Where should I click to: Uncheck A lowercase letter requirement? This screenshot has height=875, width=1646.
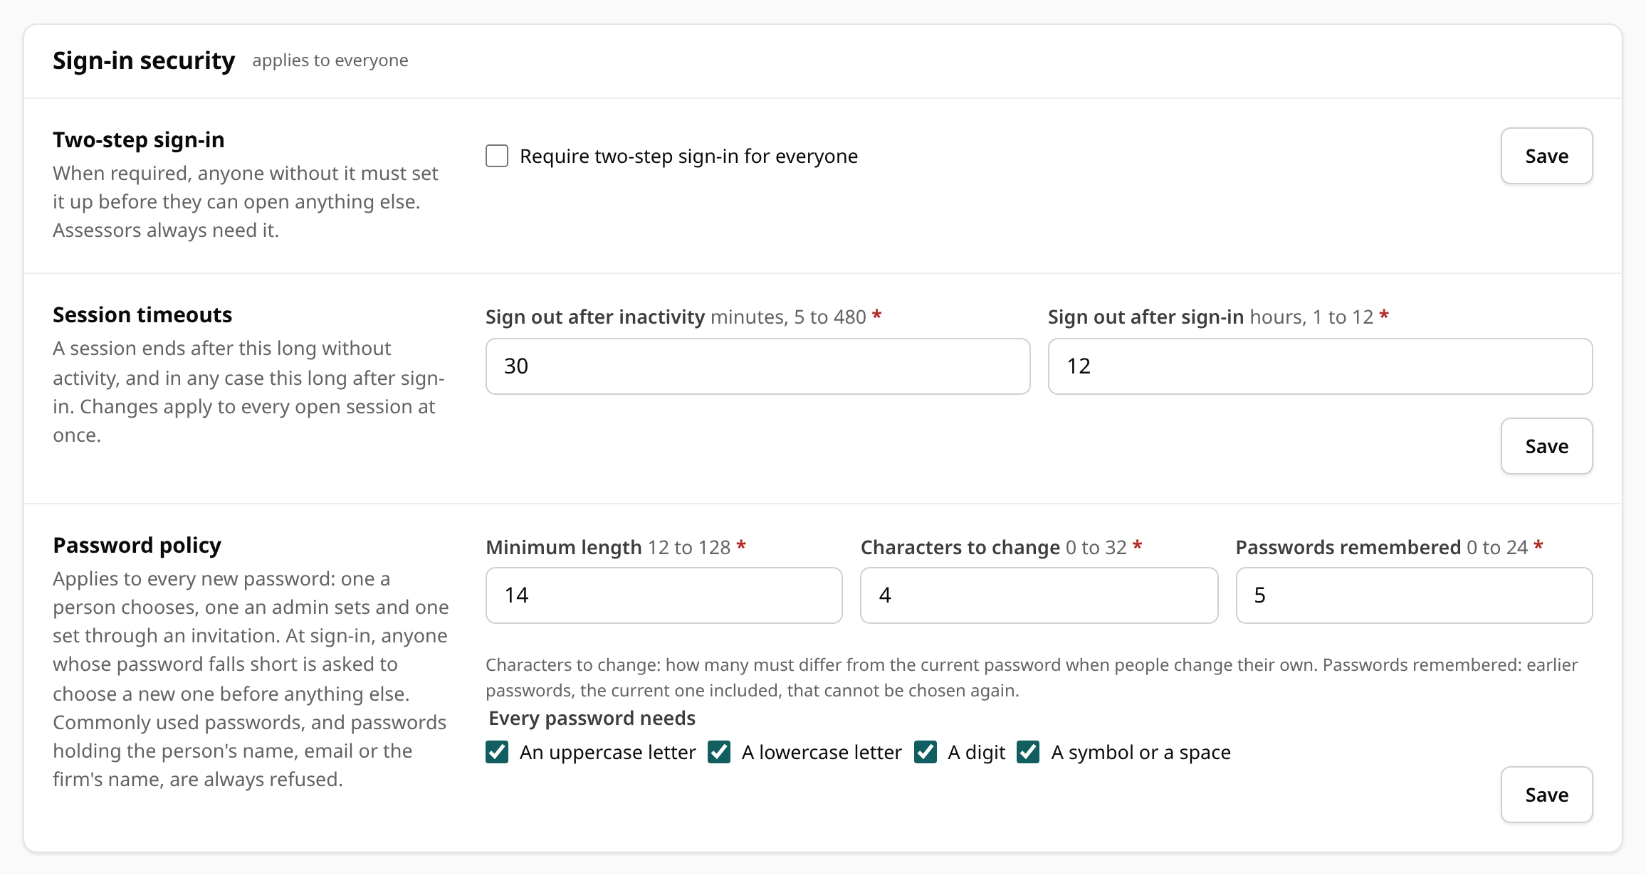(719, 752)
